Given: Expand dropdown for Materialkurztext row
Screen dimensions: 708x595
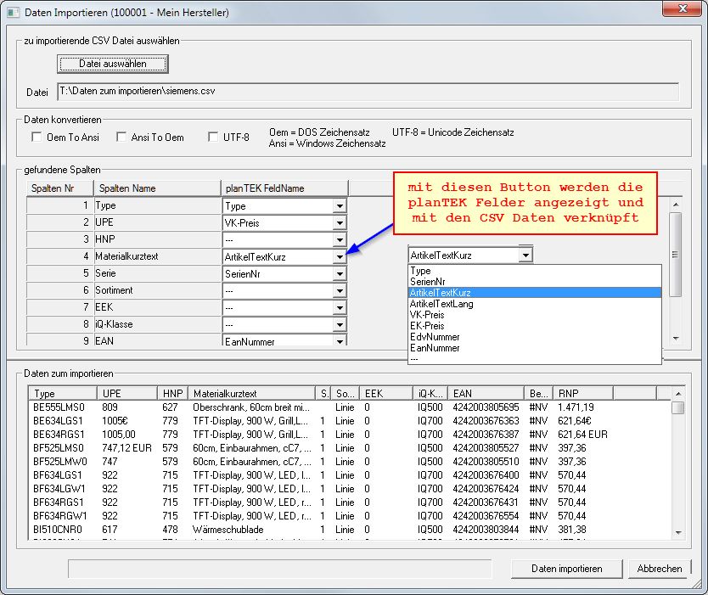Looking at the screenshot, I should pos(340,256).
